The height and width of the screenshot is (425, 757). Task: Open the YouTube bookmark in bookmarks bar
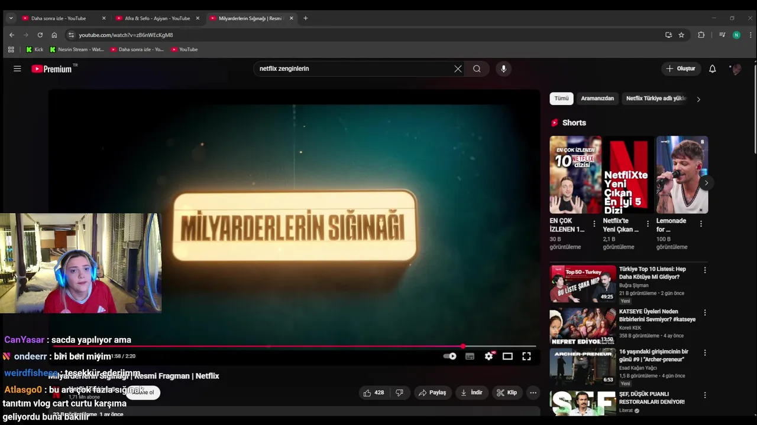coord(185,50)
